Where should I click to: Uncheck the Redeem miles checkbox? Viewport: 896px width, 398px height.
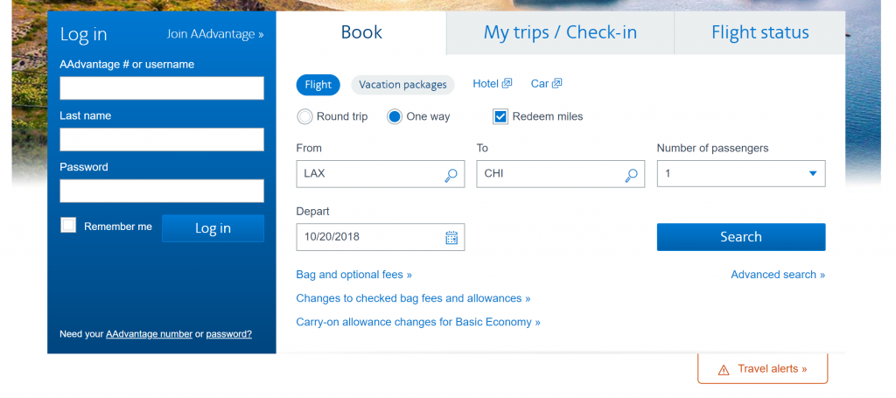click(500, 117)
